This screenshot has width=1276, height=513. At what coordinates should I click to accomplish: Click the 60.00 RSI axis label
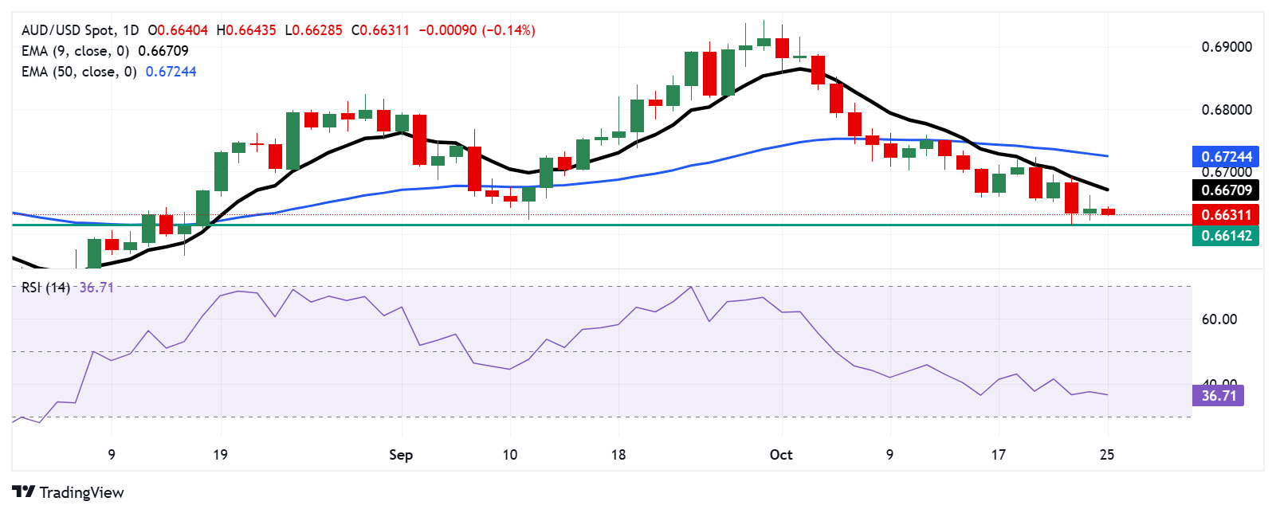(x=1219, y=319)
